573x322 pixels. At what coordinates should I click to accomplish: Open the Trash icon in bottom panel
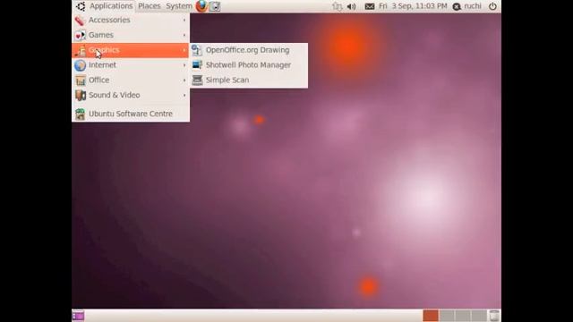click(x=494, y=316)
